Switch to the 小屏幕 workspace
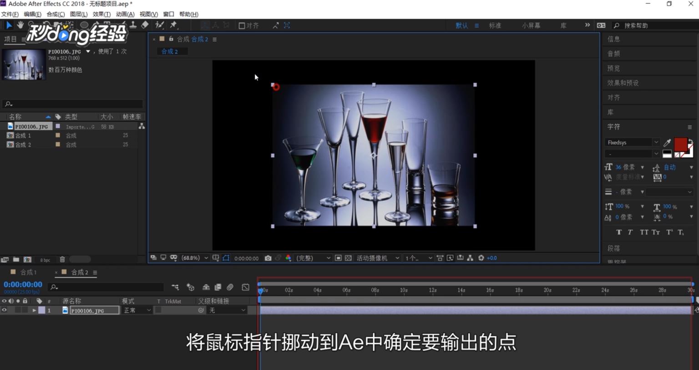Screen dimensions: 699x370 [x=531, y=25]
